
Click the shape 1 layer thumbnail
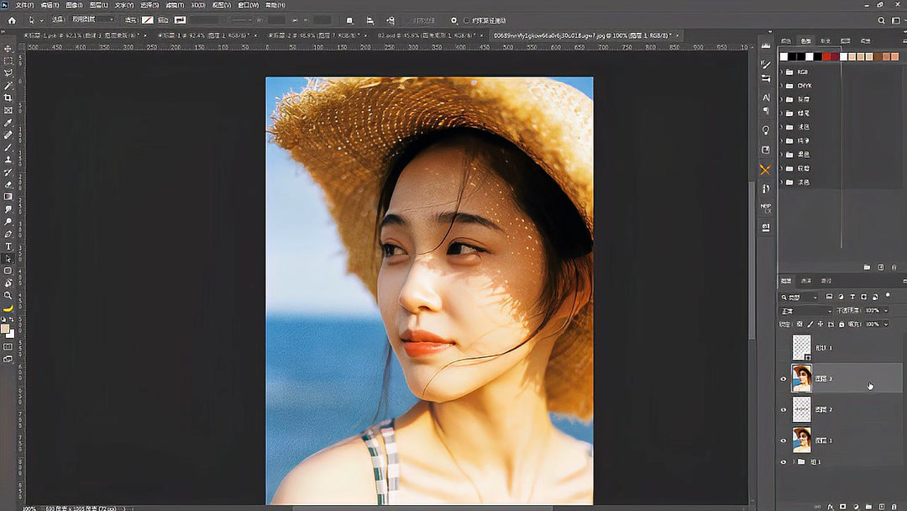tap(802, 347)
